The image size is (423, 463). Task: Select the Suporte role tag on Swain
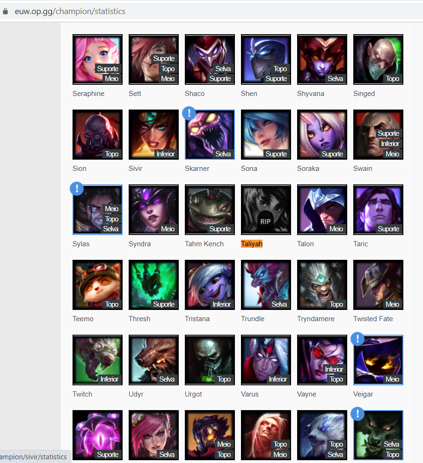coord(388,133)
